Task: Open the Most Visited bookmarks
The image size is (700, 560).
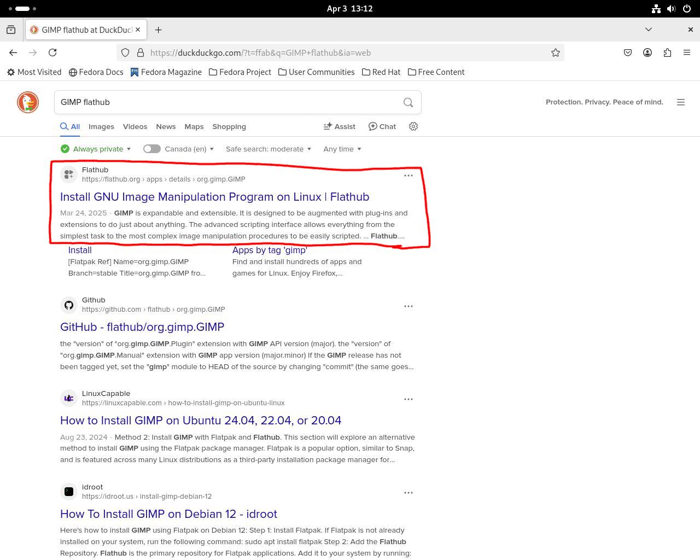Action: pyautogui.click(x=34, y=72)
